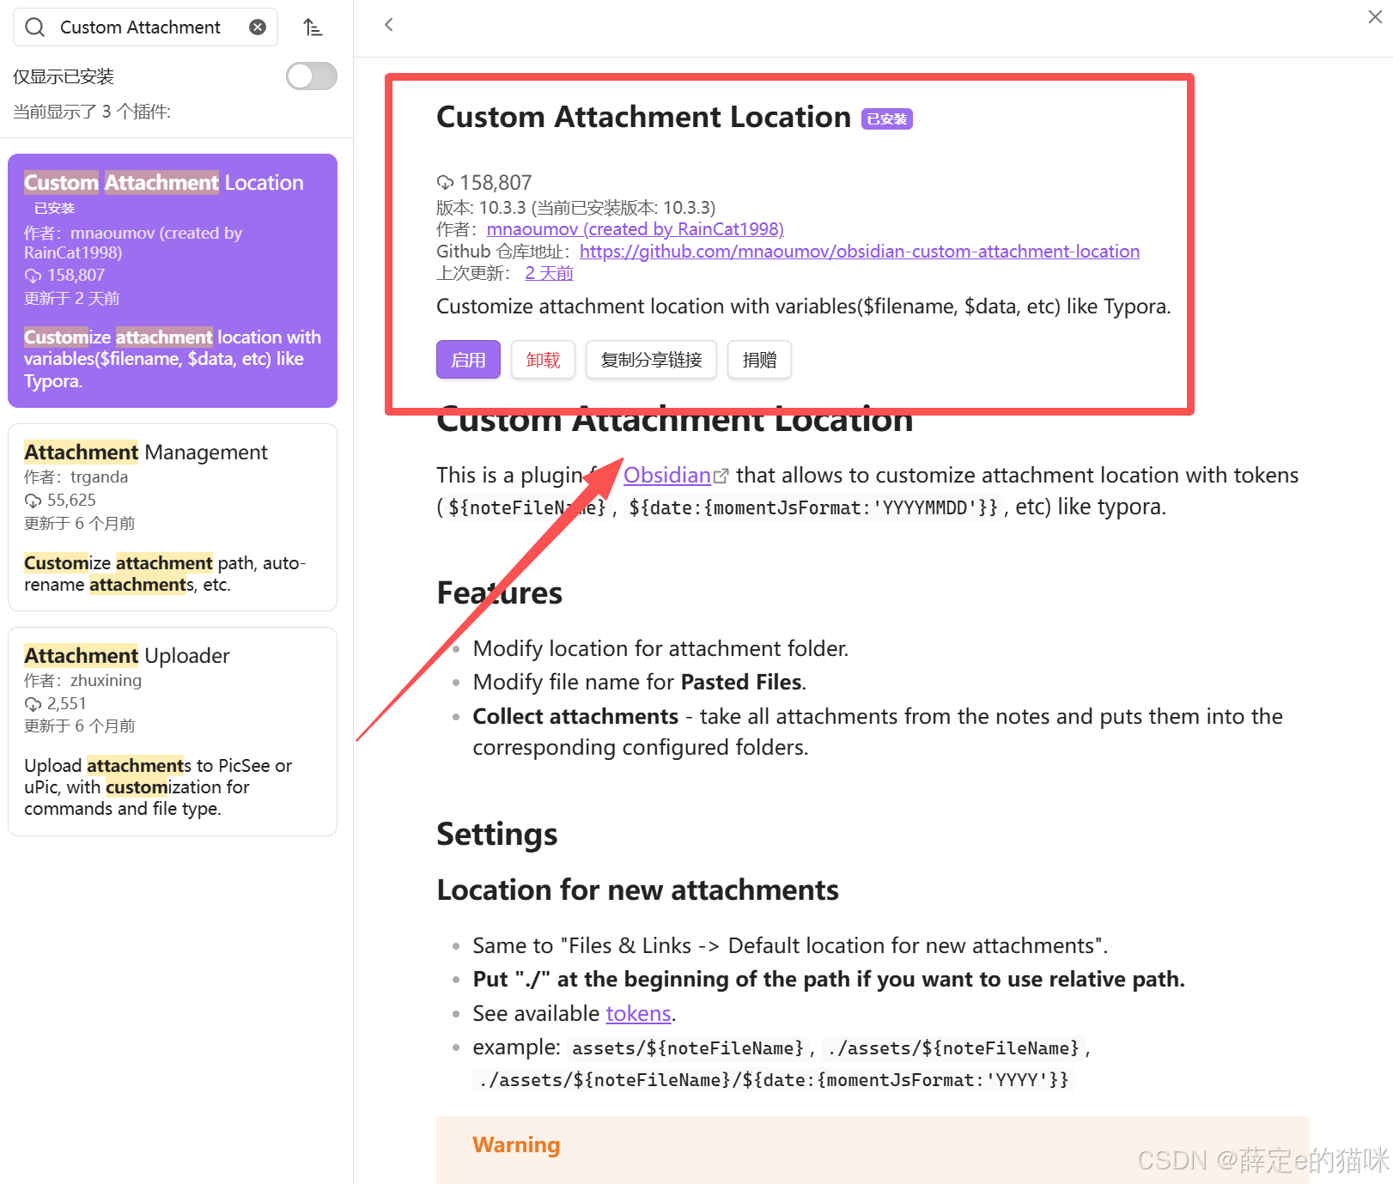Click the Location for new attachments heading

click(637, 890)
